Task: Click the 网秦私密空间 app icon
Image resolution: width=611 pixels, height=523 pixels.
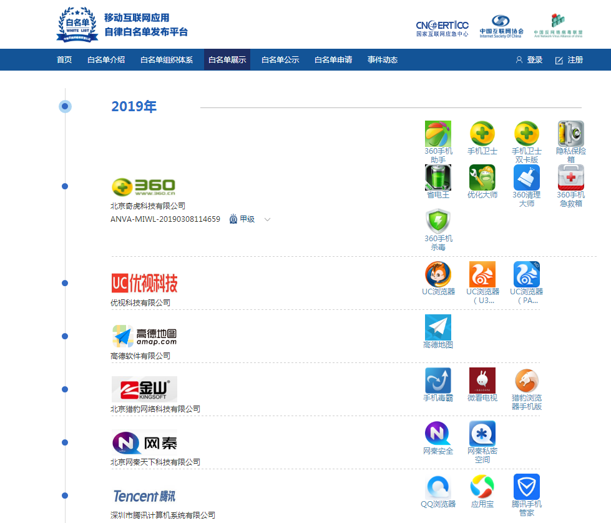Action: click(482, 434)
